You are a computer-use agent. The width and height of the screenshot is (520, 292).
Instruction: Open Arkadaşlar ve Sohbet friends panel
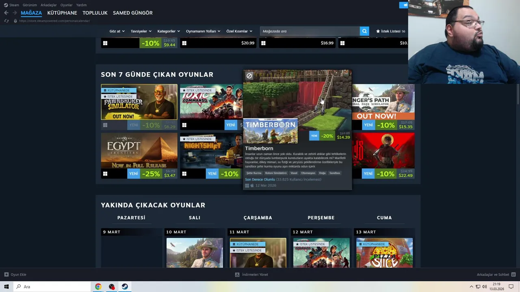[x=496, y=275]
